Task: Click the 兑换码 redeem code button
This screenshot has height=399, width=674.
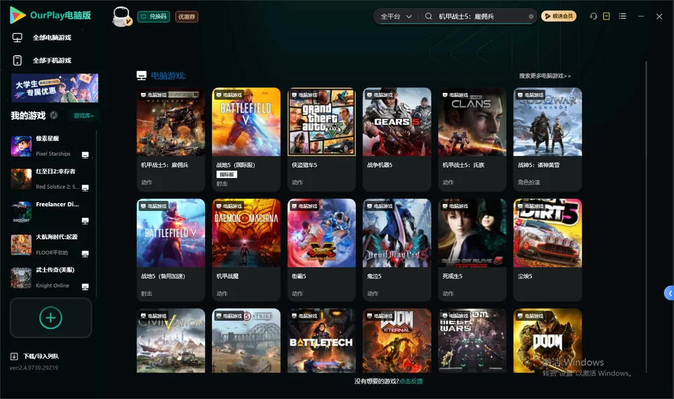Action: [154, 16]
